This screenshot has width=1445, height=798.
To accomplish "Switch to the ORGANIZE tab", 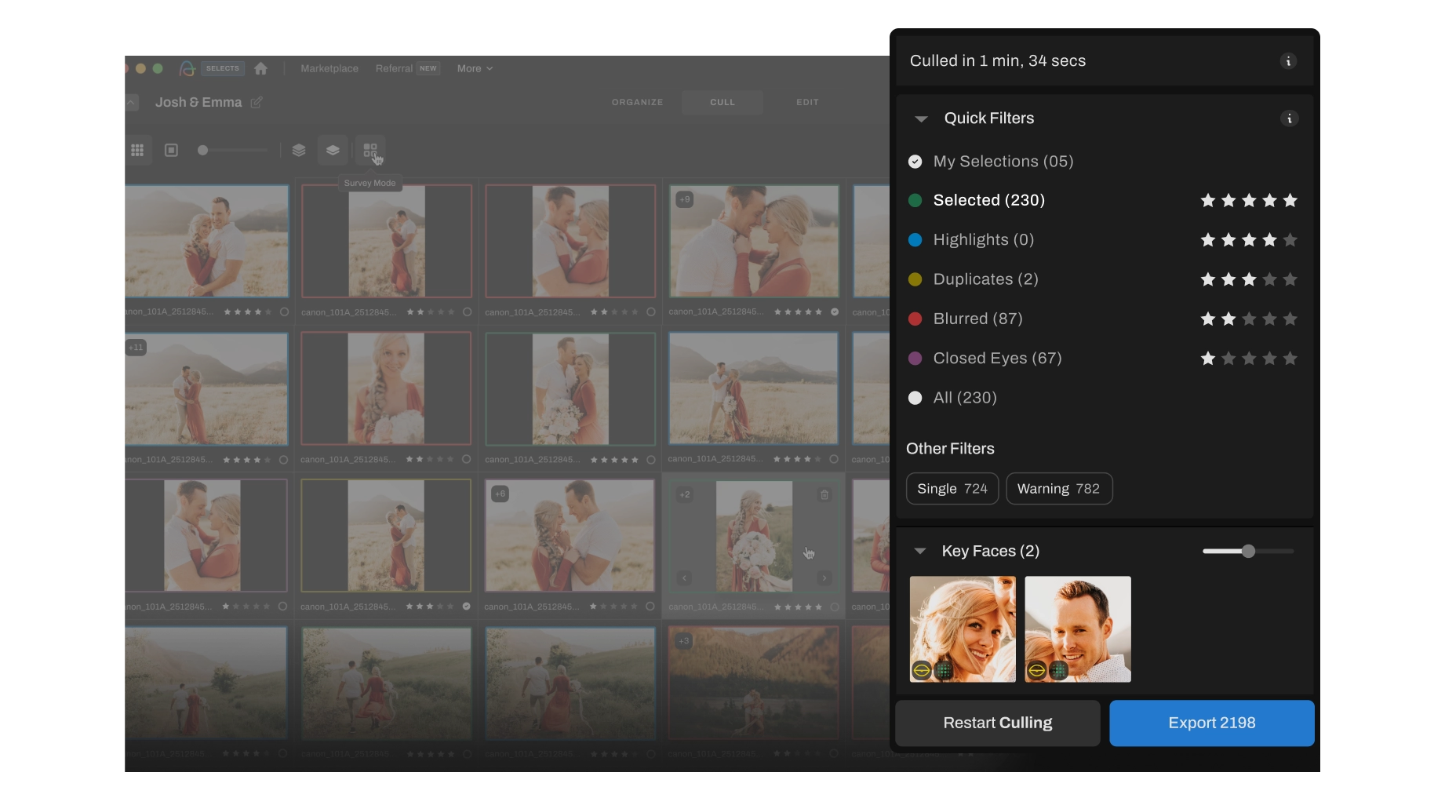I will coord(637,102).
